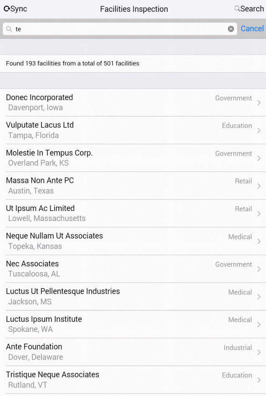Screen dimensions: 266x396
Task: Open the Molestie In Tempus Corp. chevron
Action: point(259,158)
